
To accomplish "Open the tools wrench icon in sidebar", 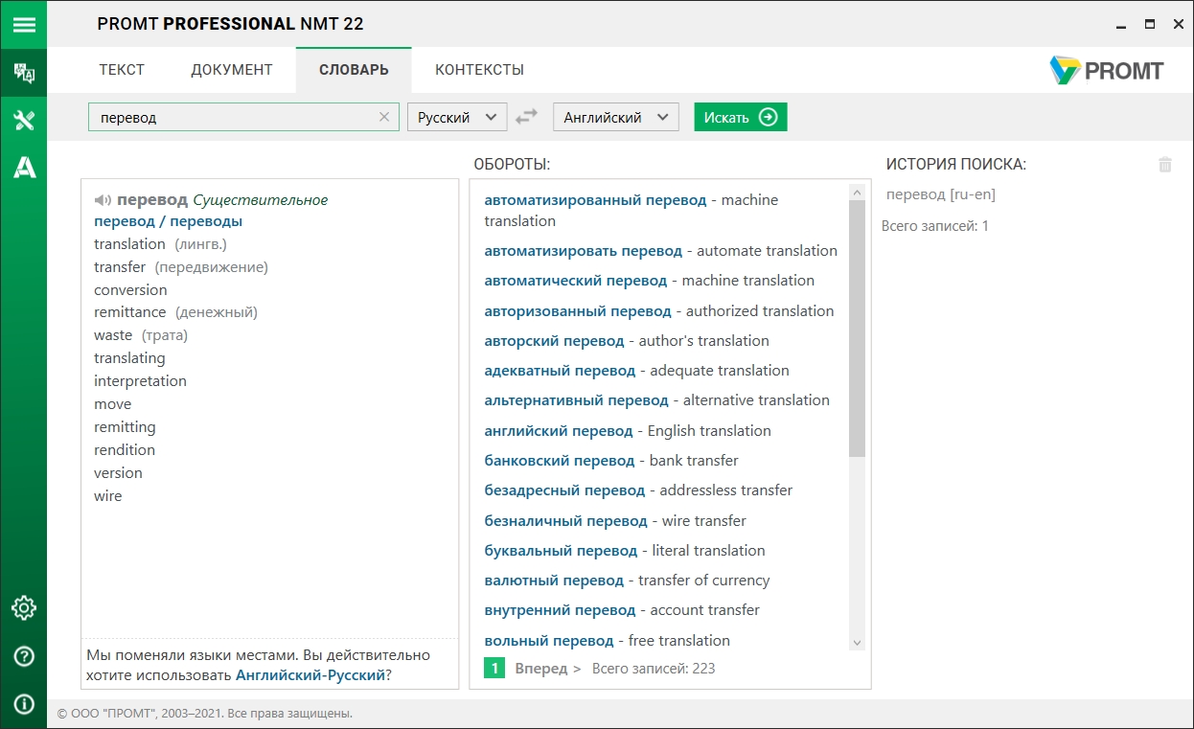I will pos(23,120).
